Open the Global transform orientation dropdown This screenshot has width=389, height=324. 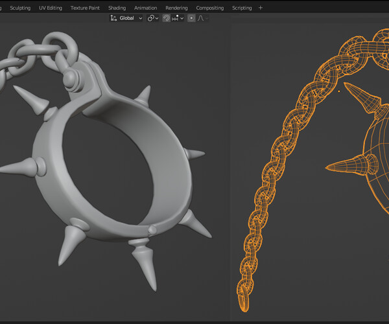coord(126,18)
